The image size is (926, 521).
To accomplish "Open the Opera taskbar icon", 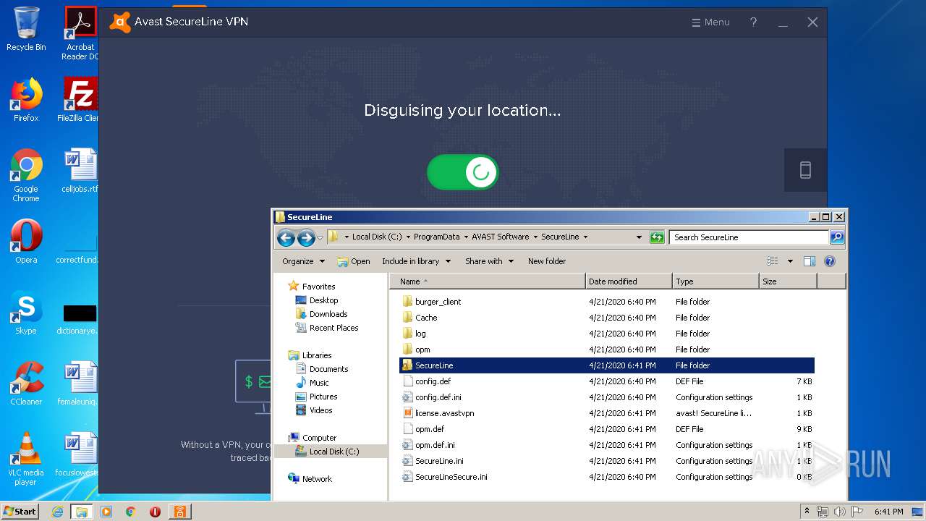I will 155,512.
